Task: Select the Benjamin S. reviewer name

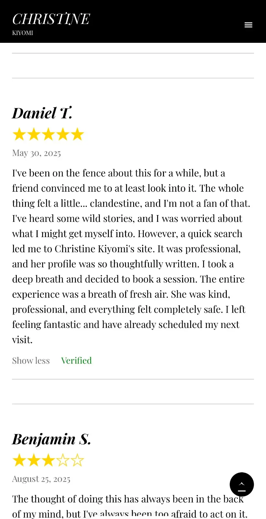Action: [52, 439]
